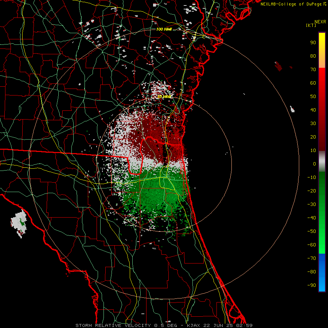Select the 80 value on the velocity scale

point(313,56)
